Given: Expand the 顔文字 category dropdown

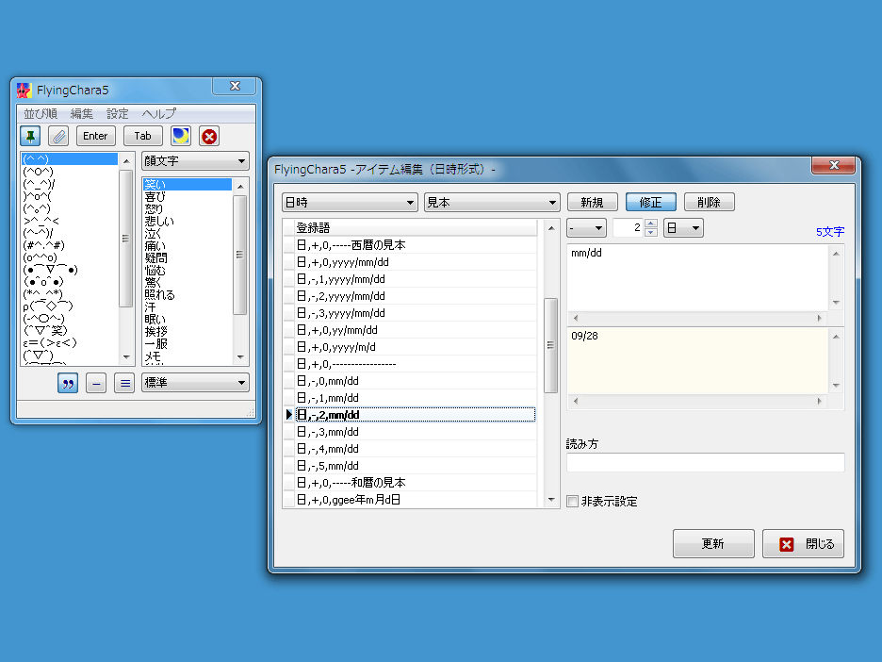Looking at the screenshot, I should coord(195,161).
